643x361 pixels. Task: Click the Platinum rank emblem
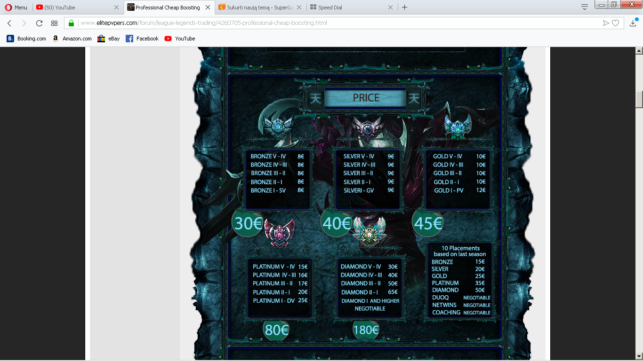[279, 232]
